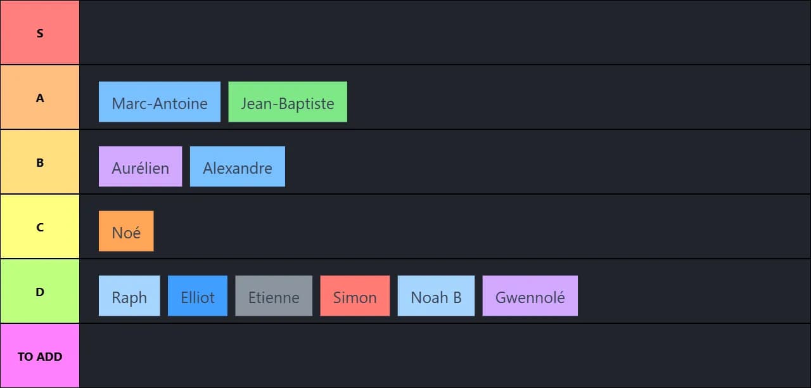Select the Jean-Baptiste tile in tier A
Viewport: 811px width, 388px height.
(x=288, y=102)
